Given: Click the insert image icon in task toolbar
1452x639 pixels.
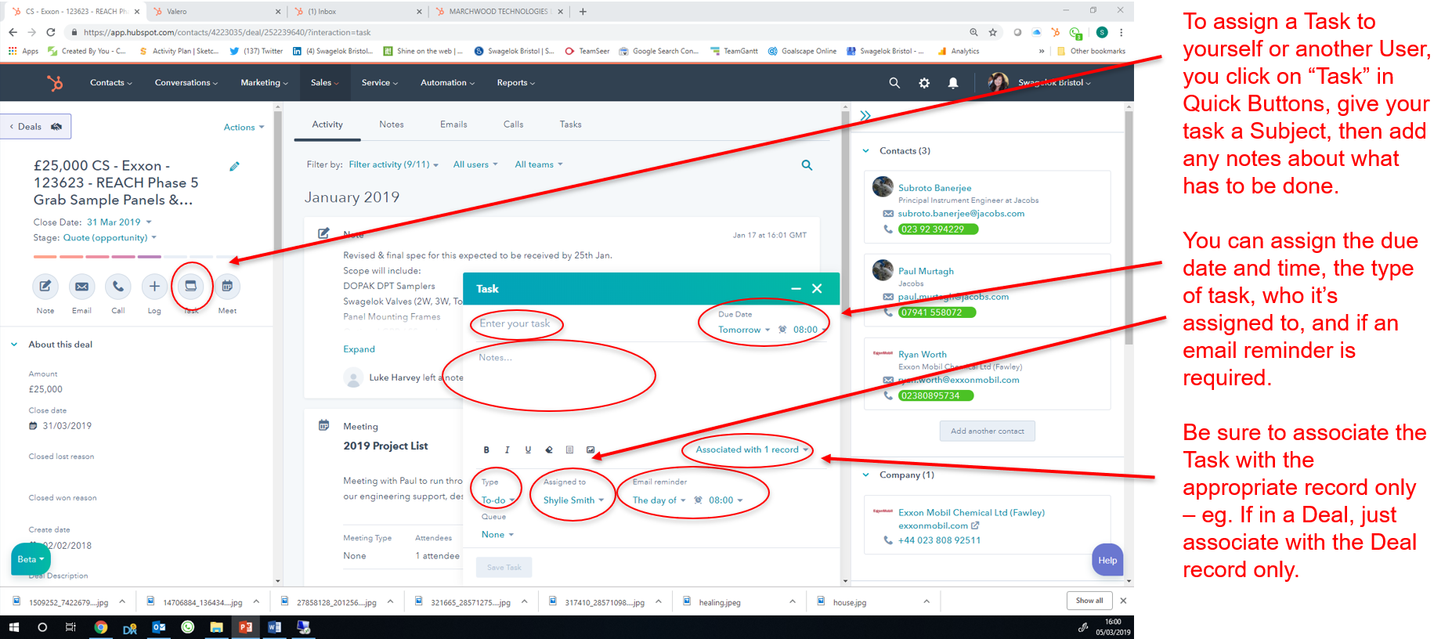Looking at the screenshot, I should (591, 450).
